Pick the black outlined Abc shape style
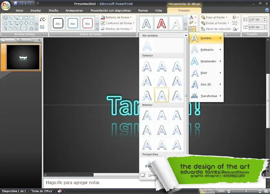The image size is (270, 194). click(58, 23)
